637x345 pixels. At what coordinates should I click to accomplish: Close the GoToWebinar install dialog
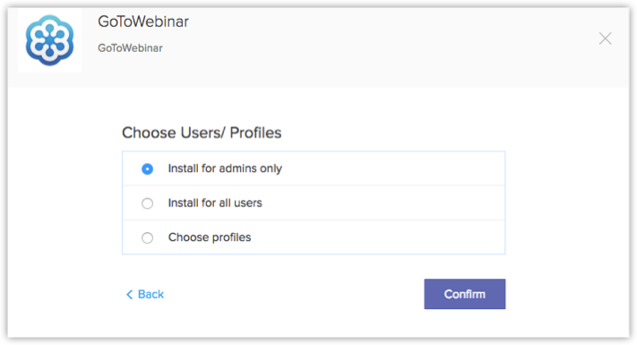point(605,39)
